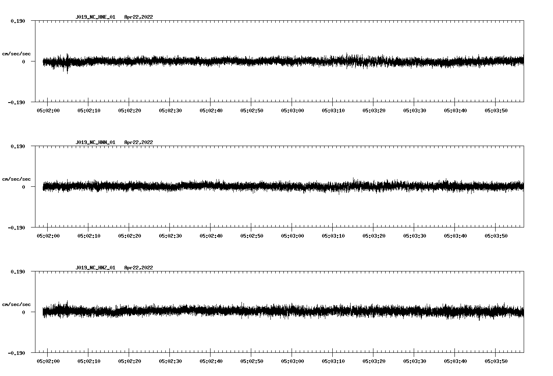
Task: Click the 05:03:10 time label under HNZ plot
Action: (x=333, y=361)
